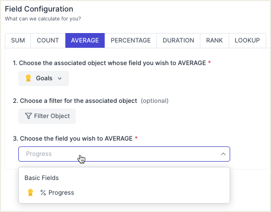The image size is (271, 212).
Task: Click the Basic Fields group header
Action: pos(41,178)
